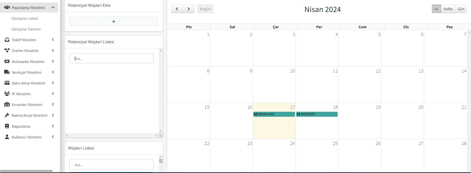Viewport: 471px width, 173px height.
Task: Expand the Envanter Yönetimi chevron
Action: coord(53,104)
